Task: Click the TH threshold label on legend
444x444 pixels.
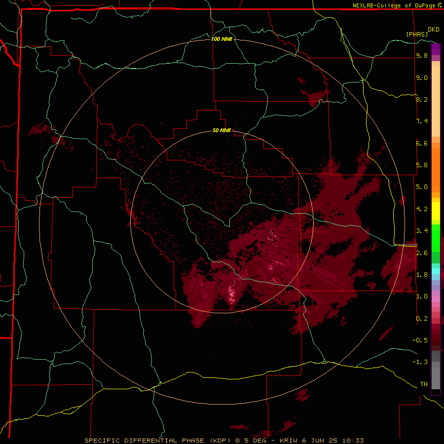Action: [424, 384]
